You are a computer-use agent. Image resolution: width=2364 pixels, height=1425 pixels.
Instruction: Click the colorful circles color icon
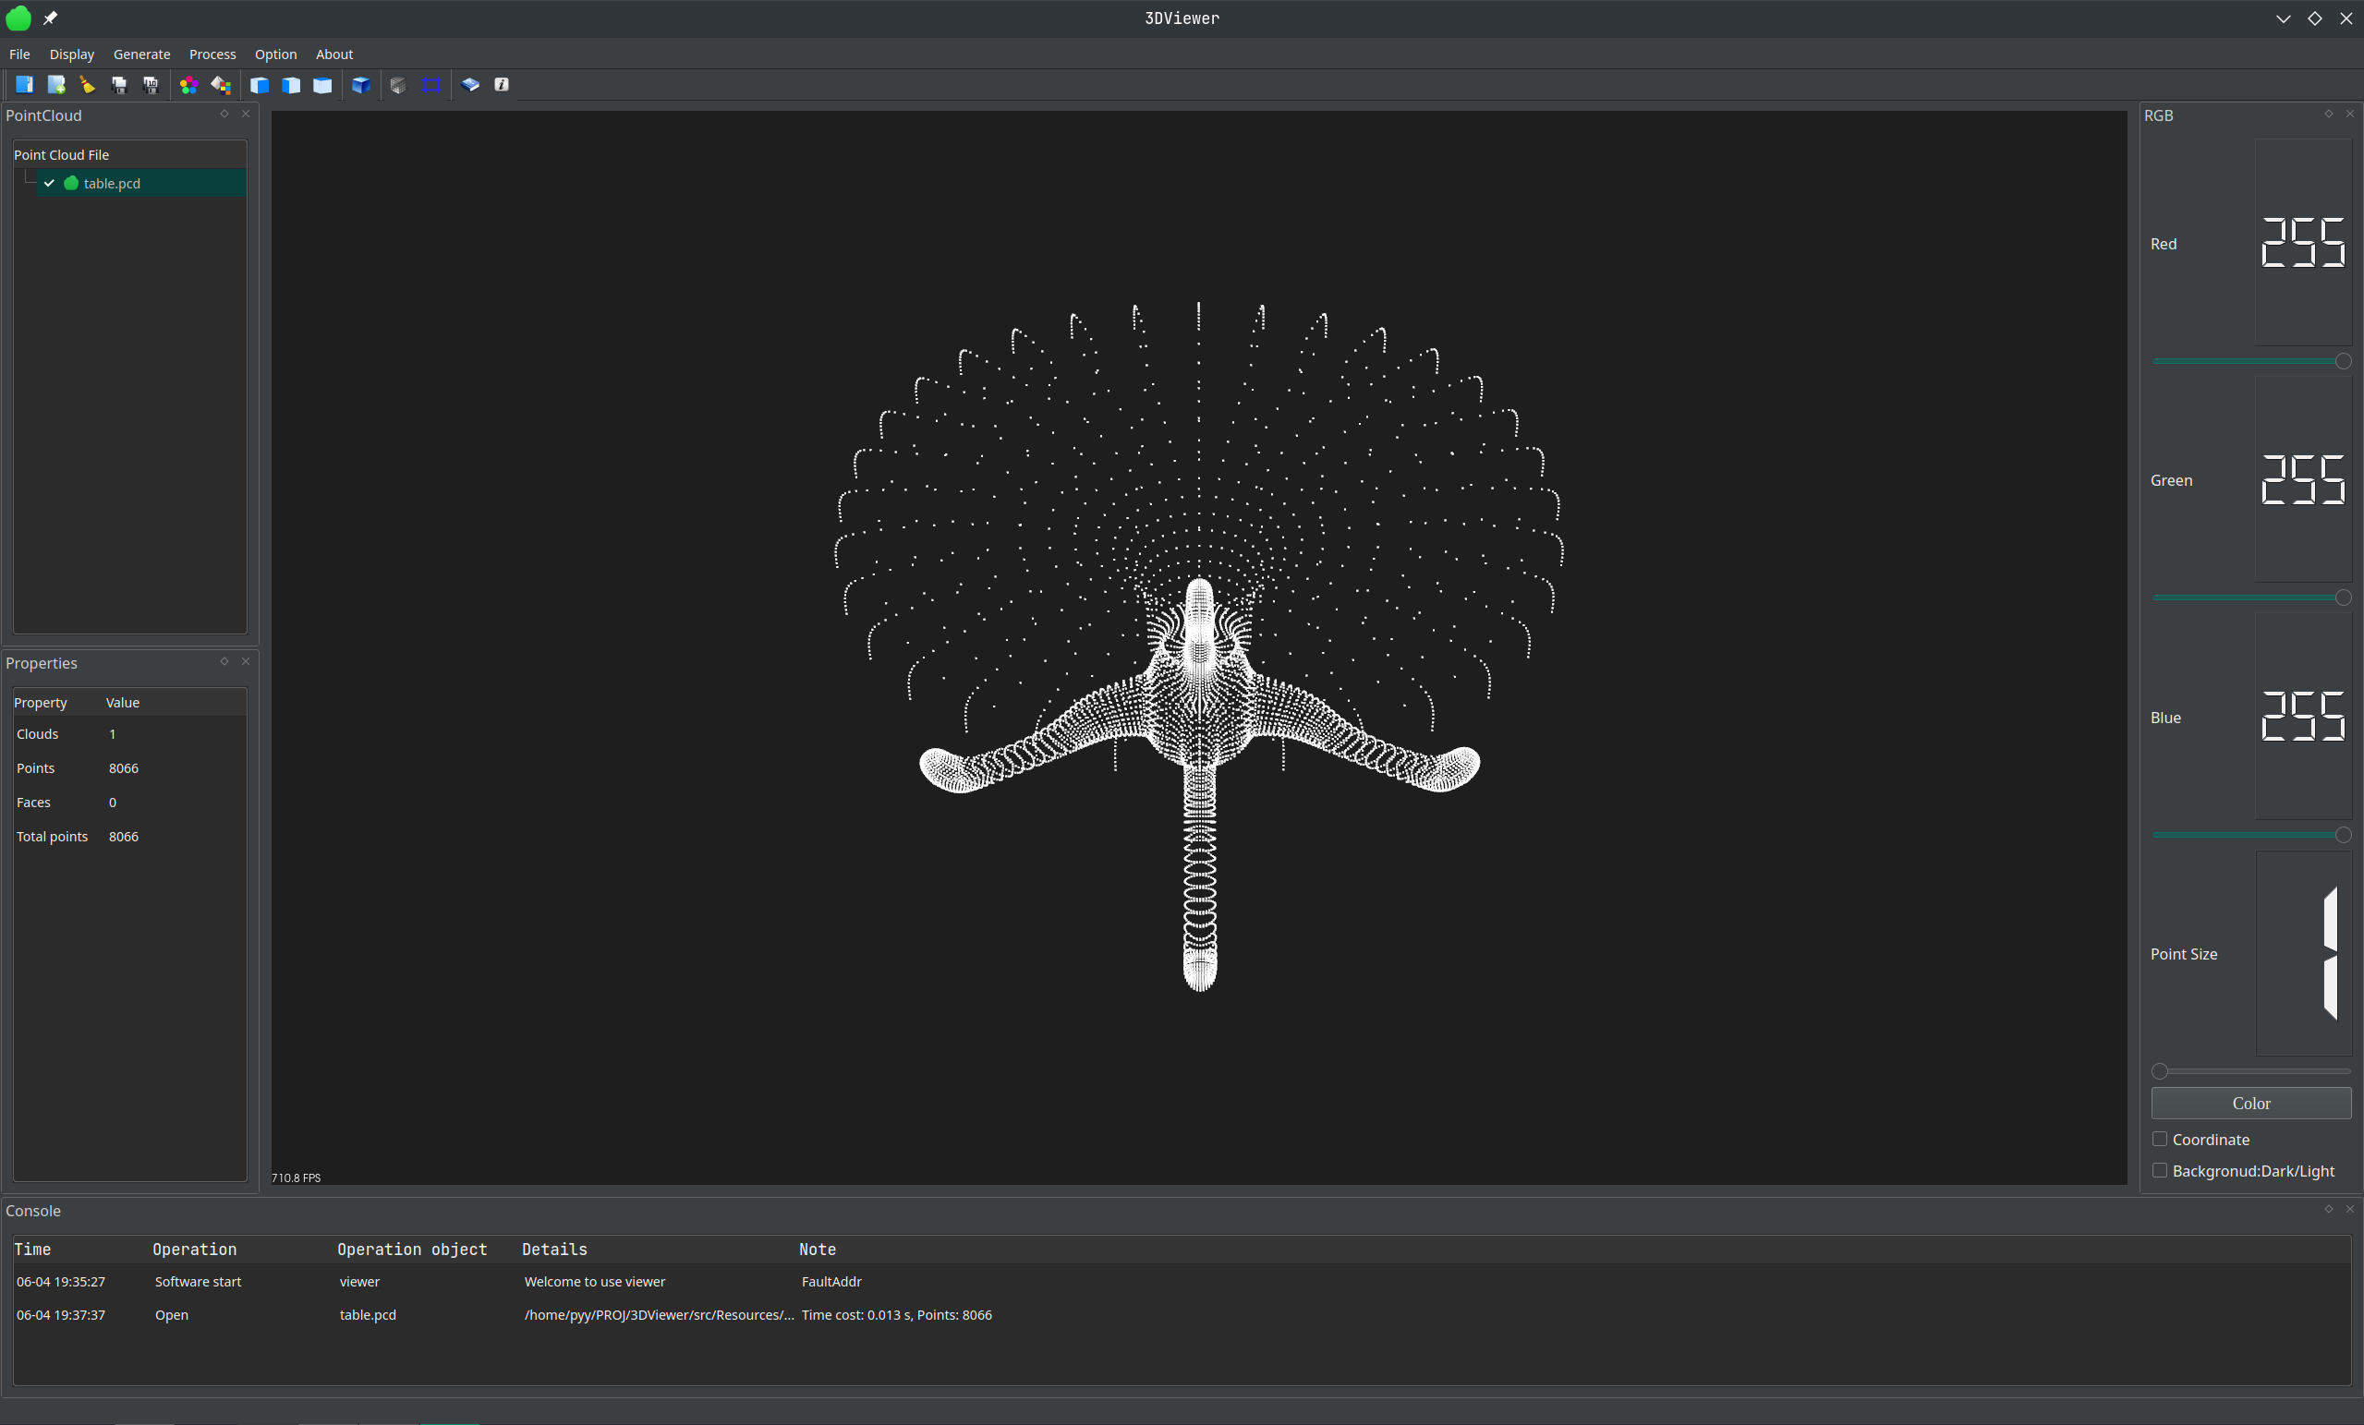point(189,84)
